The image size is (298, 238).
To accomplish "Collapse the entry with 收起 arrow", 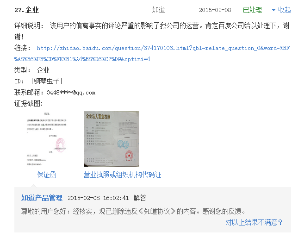I will (x=273, y=10).
